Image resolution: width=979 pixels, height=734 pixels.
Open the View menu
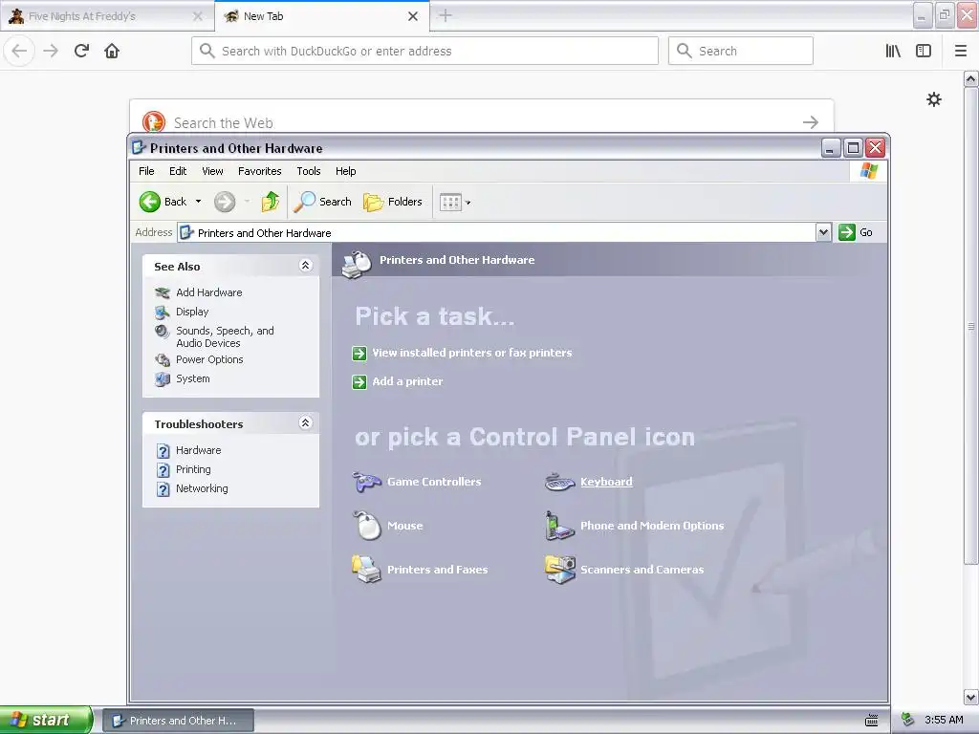click(x=212, y=171)
